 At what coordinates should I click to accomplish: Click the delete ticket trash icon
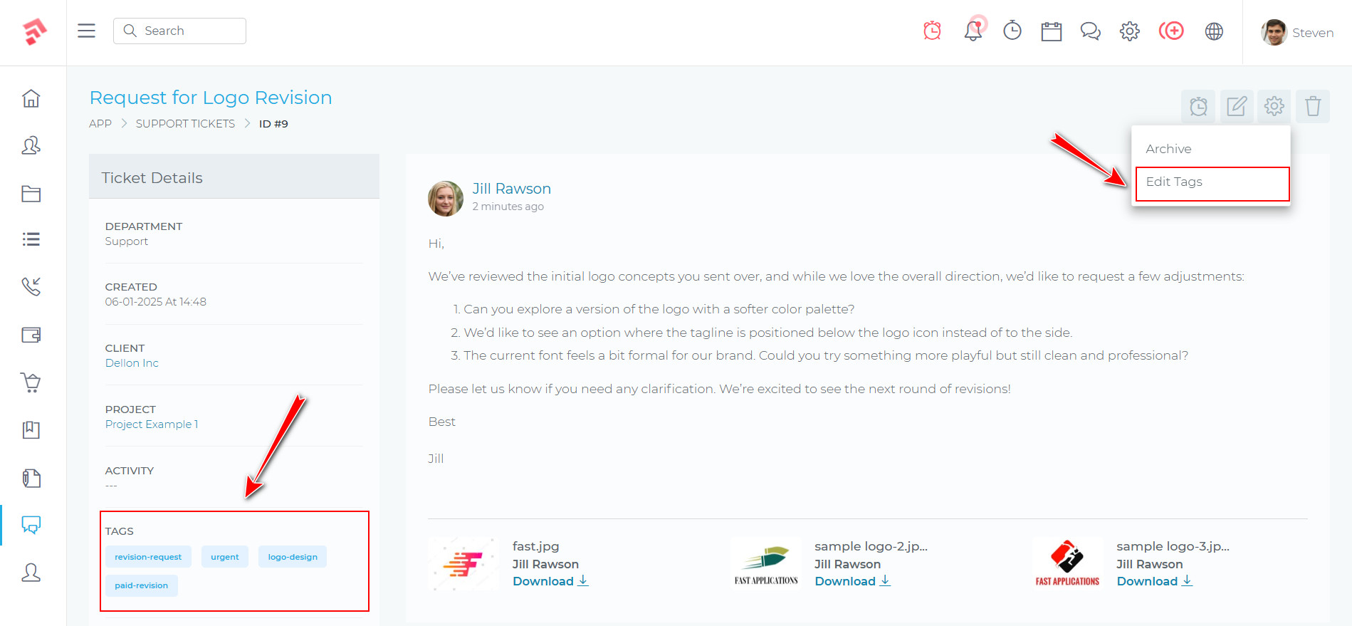pyautogui.click(x=1312, y=107)
